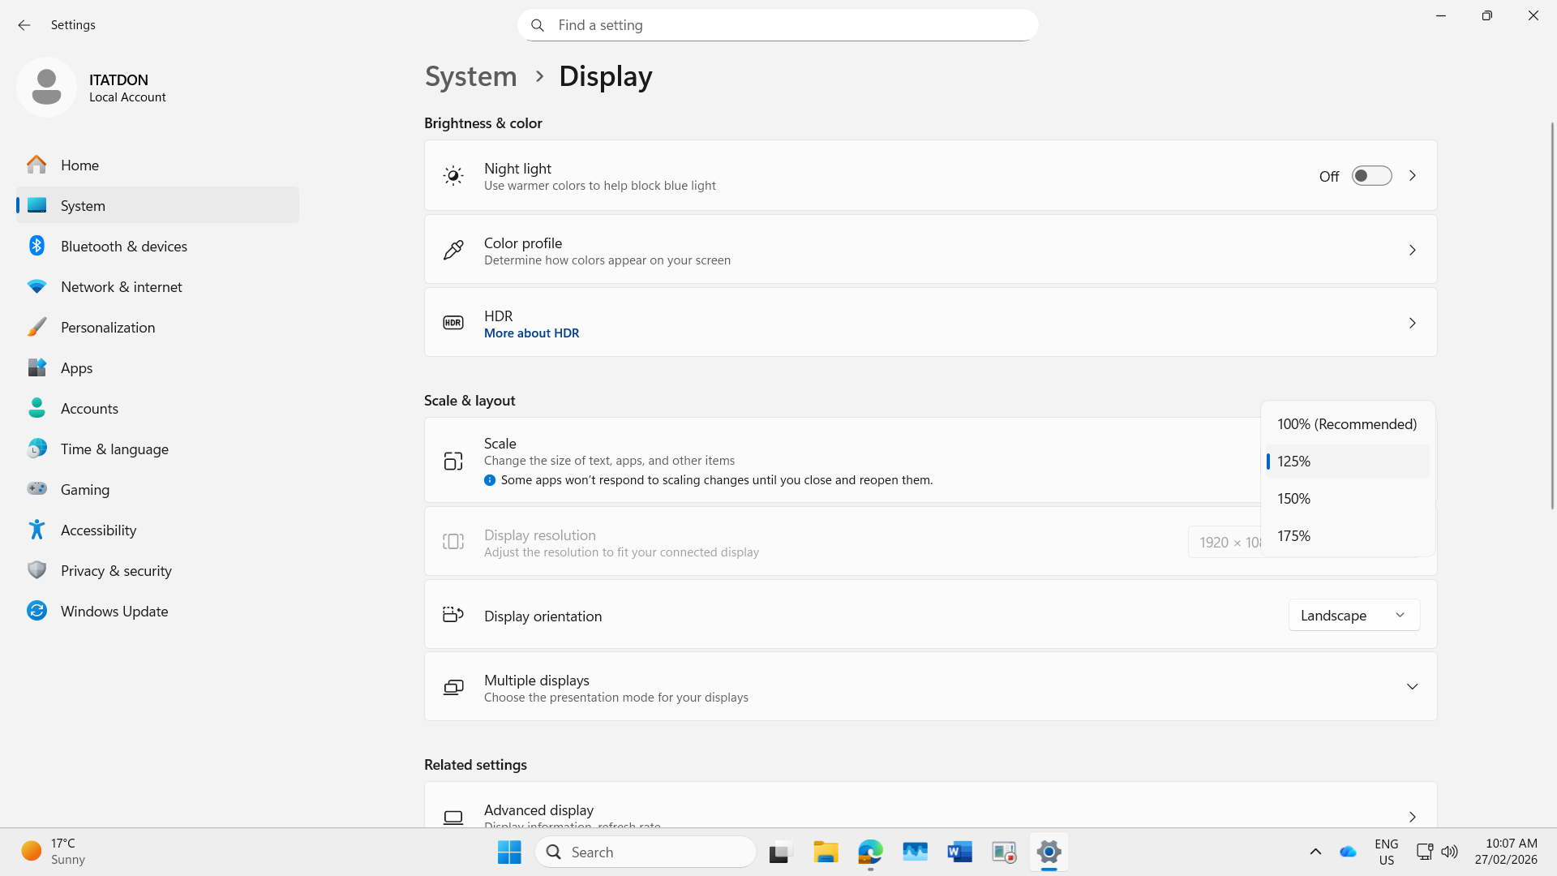Click the Personalization paintbrush icon
This screenshot has height=876, width=1557.
[x=36, y=327]
